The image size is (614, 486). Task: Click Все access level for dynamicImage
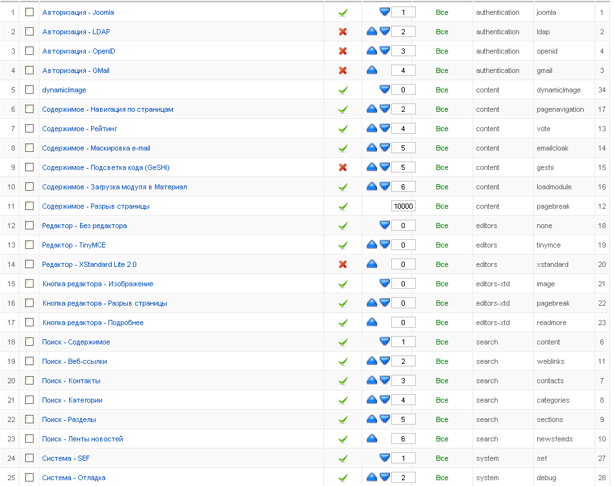pos(442,90)
